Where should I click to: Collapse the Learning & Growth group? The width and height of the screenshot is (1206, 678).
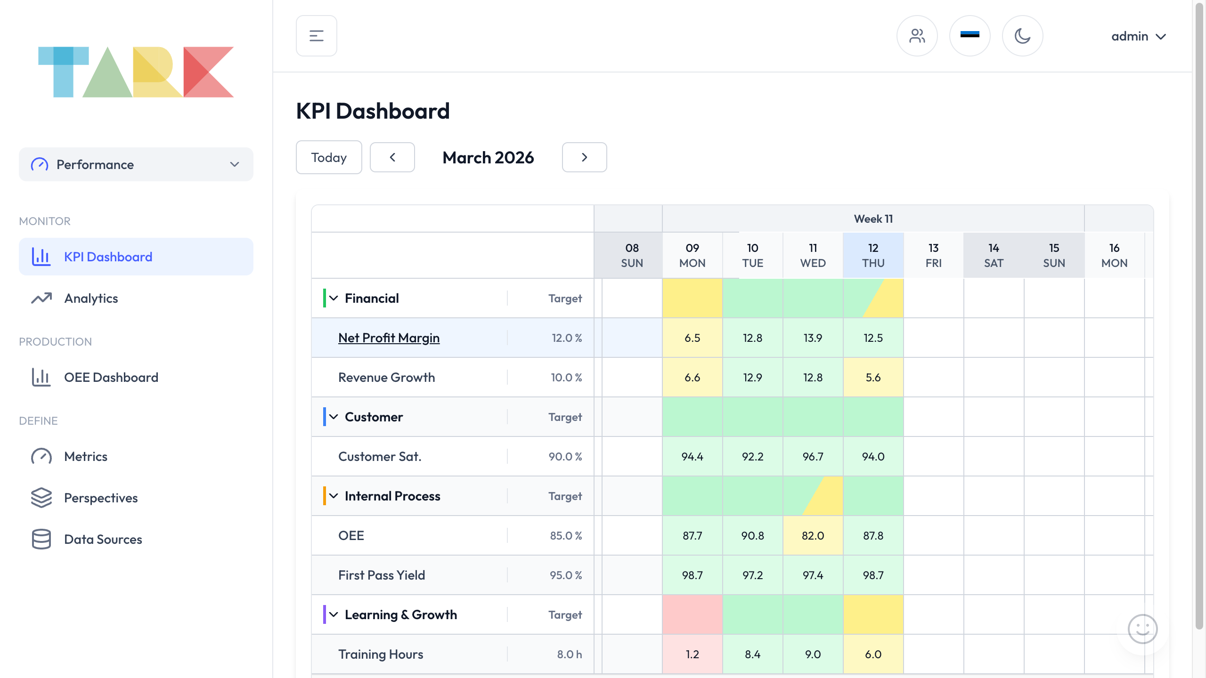pos(334,614)
